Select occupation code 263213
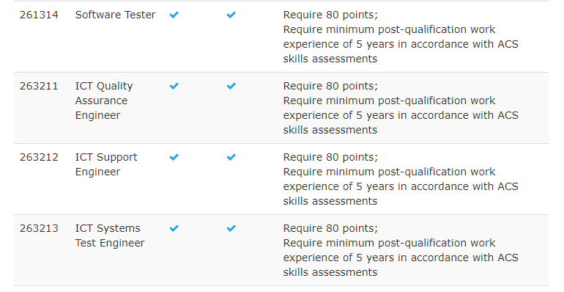This screenshot has height=292, width=564. point(39,228)
